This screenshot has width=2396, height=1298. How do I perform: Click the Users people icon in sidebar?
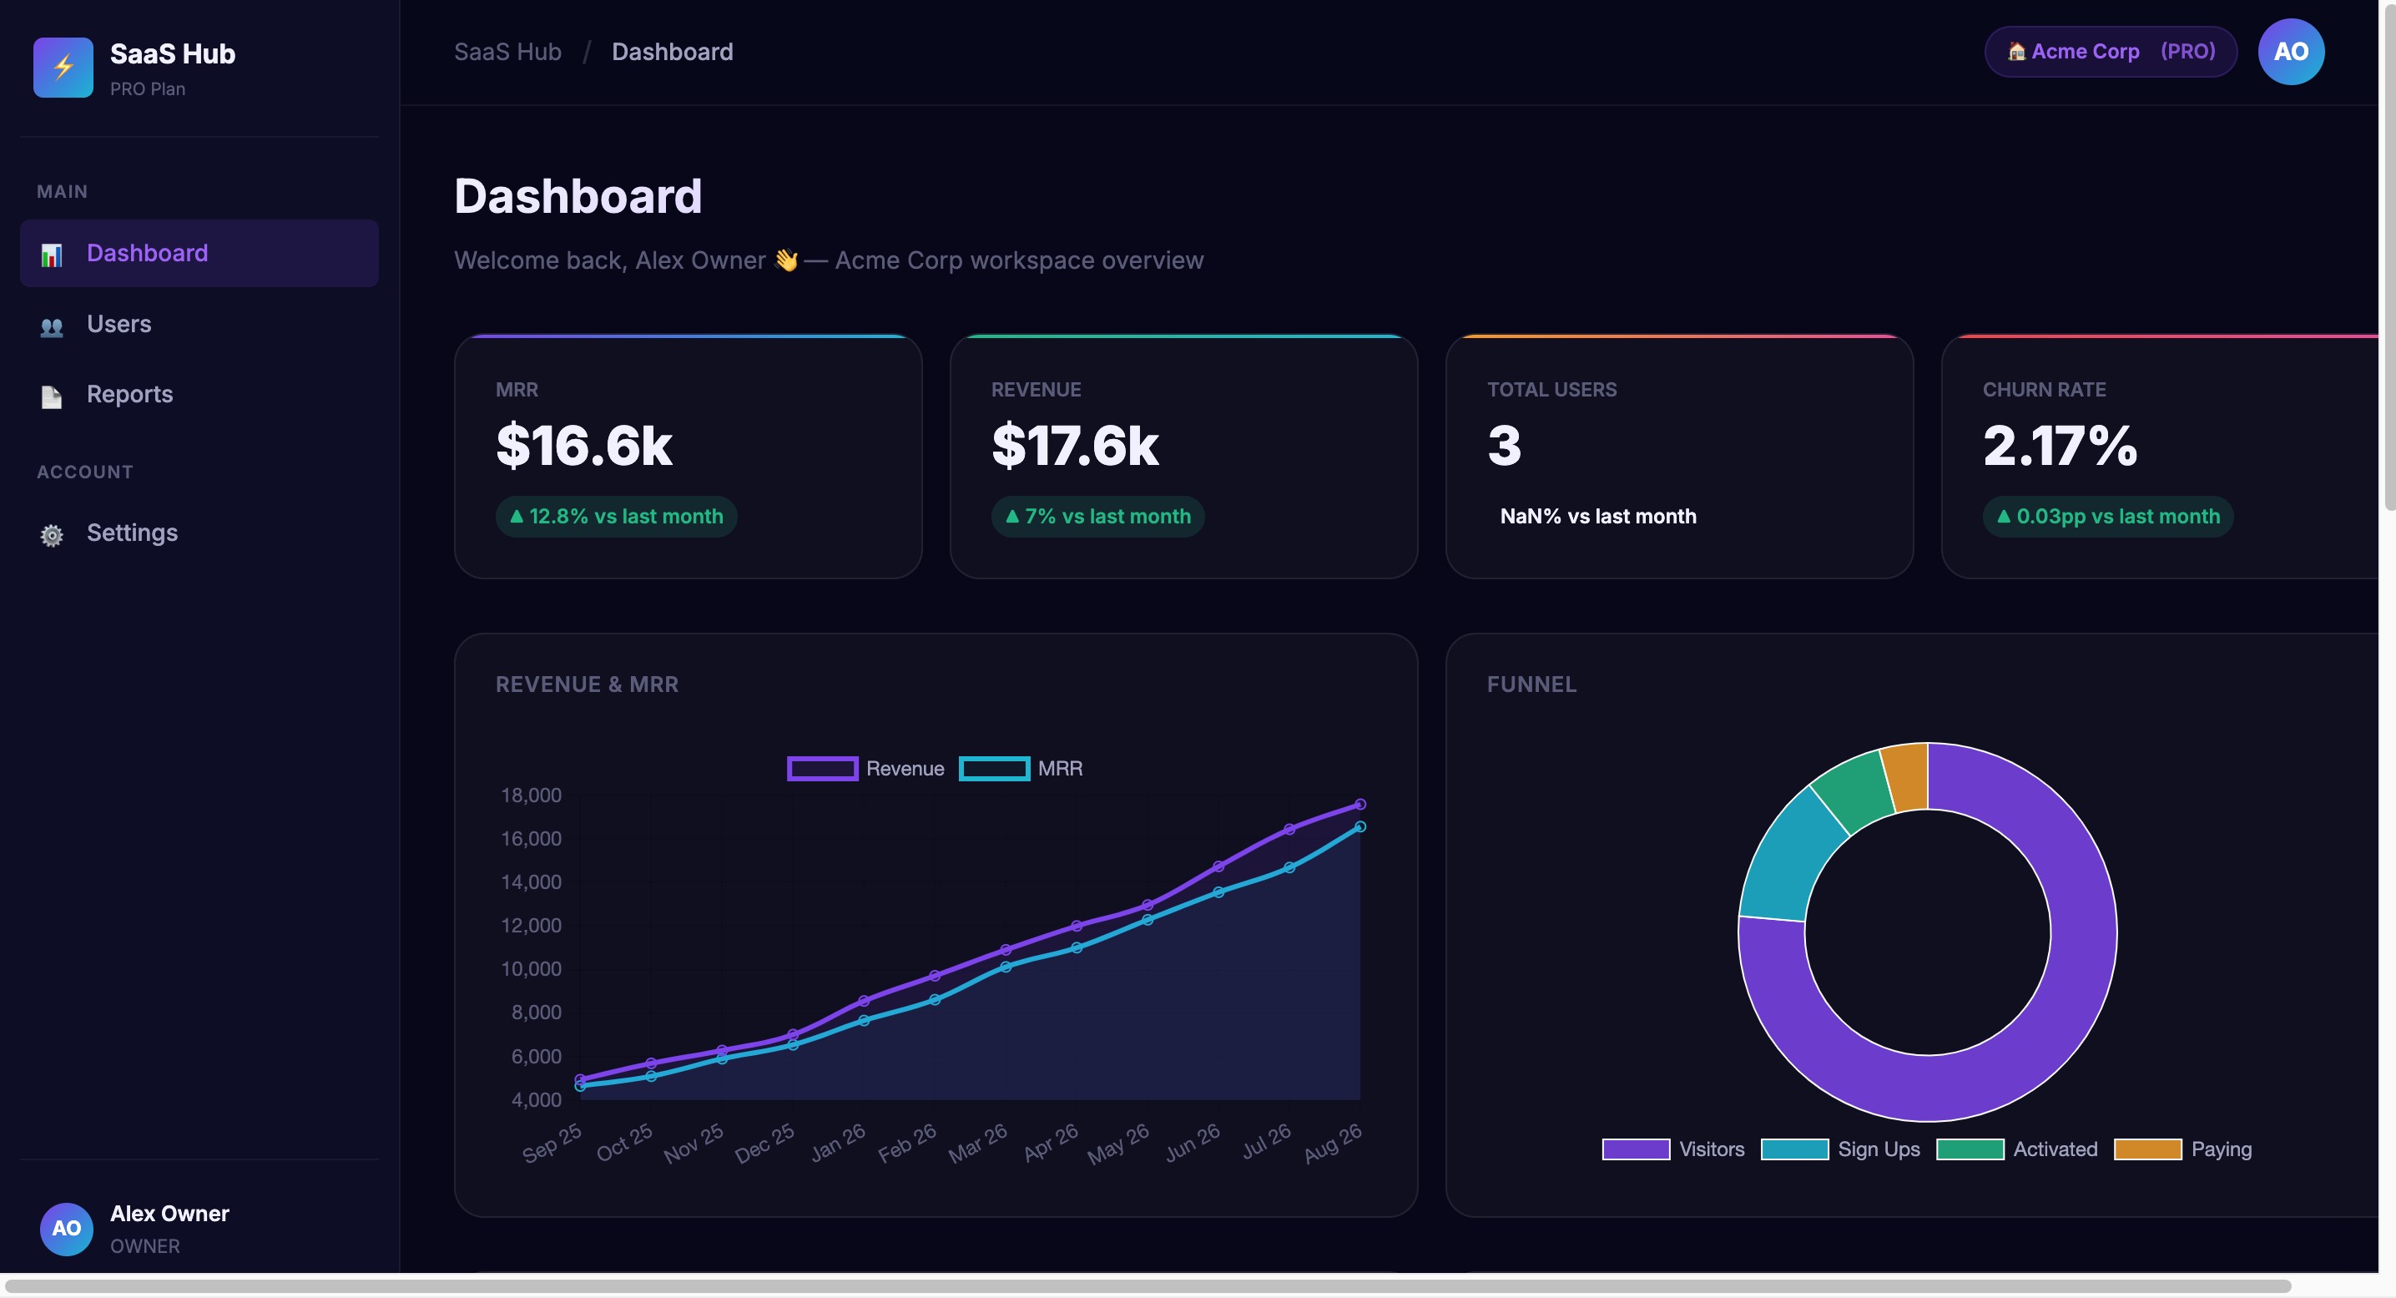tap(52, 326)
